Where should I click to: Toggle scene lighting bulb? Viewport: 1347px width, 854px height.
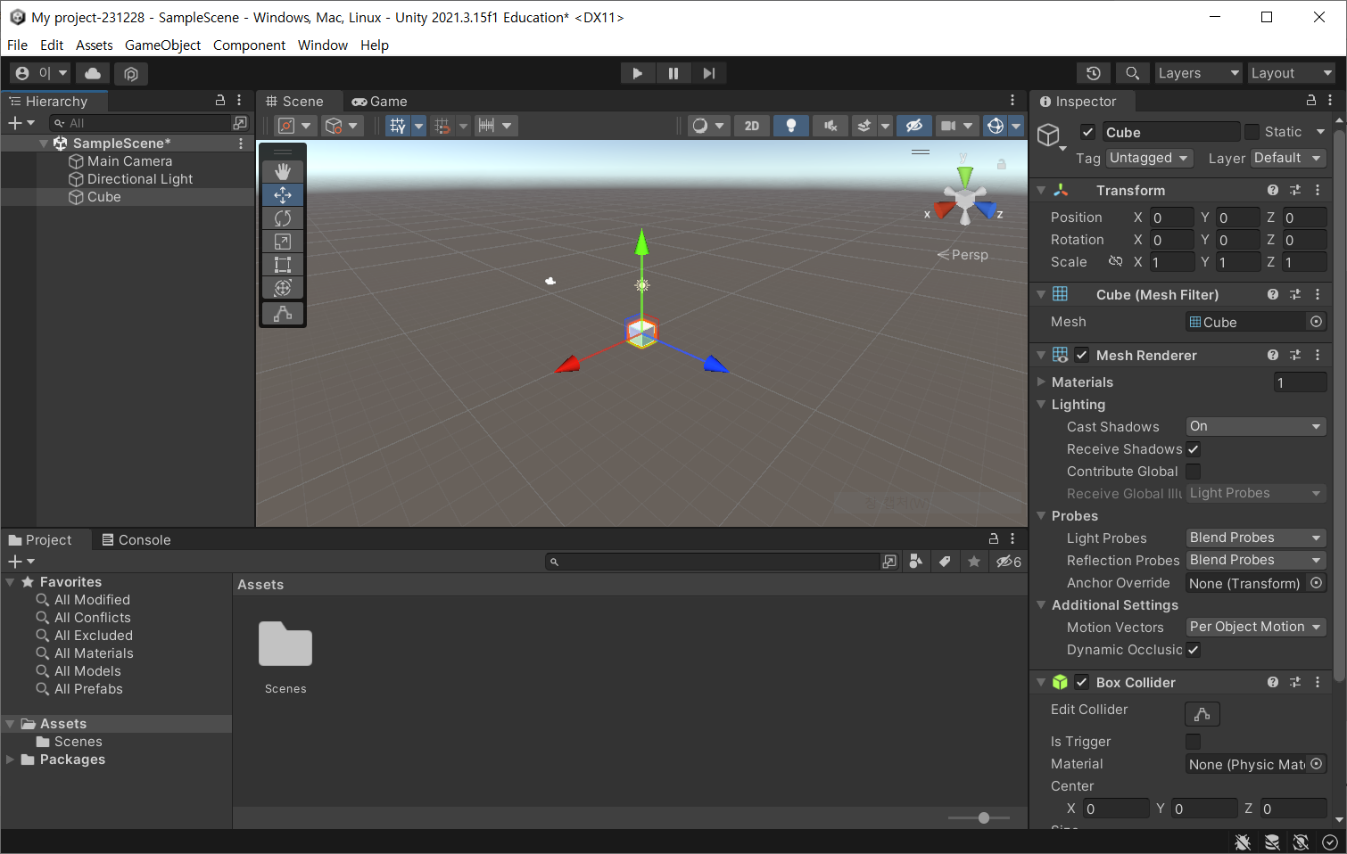pyautogui.click(x=791, y=126)
